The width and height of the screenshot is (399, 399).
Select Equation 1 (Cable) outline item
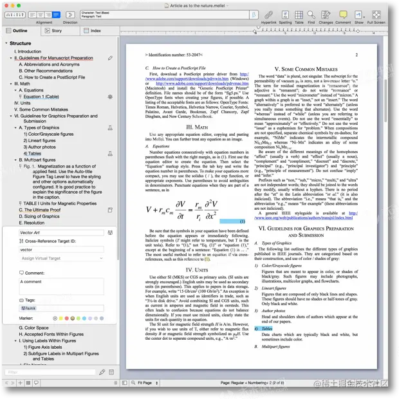(41, 97)
